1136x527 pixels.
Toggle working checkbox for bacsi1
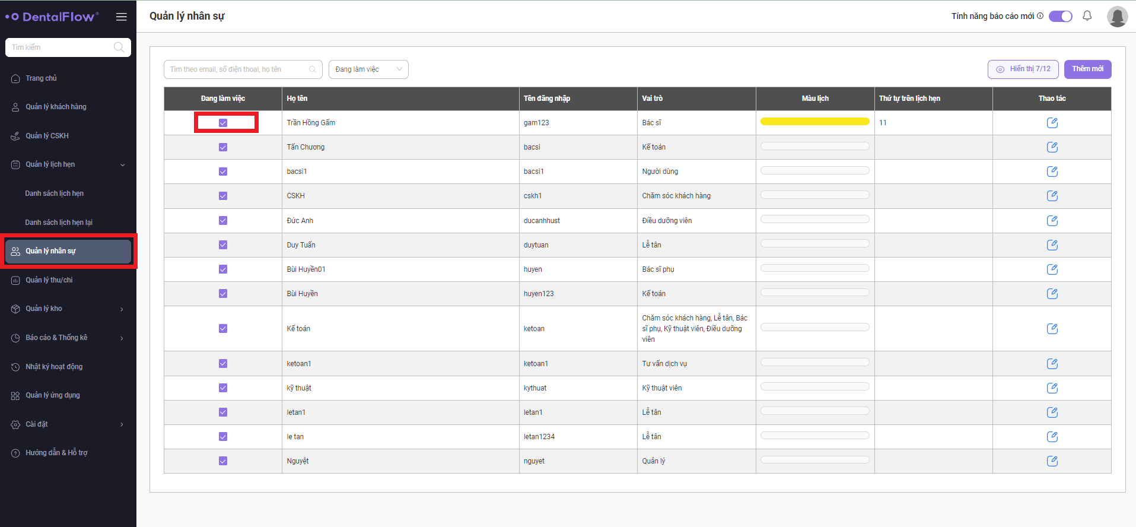tap(223, 172)
